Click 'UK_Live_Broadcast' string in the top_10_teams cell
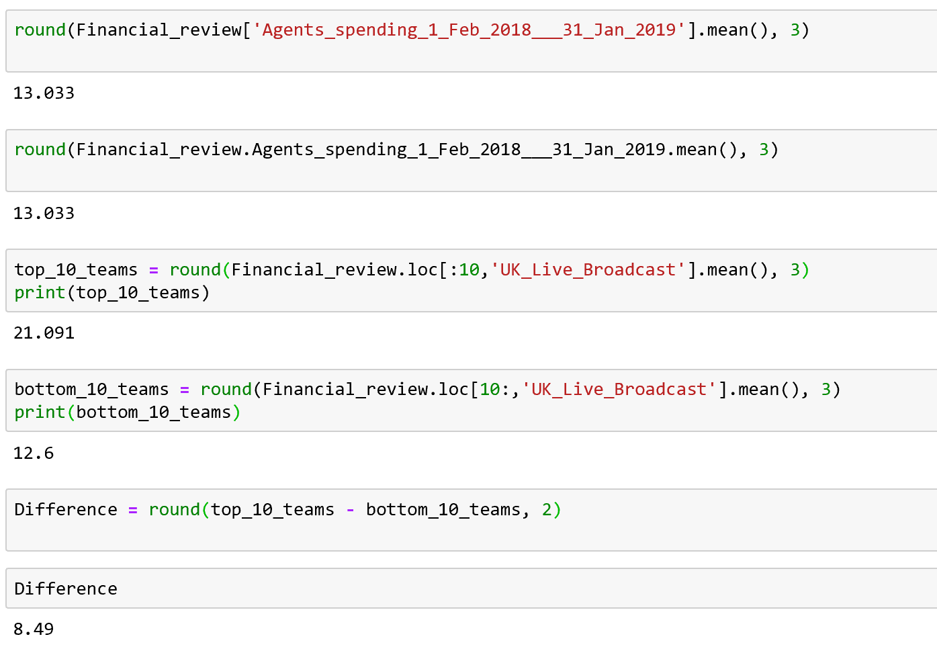937x651 pixels. tap(588, 270)
